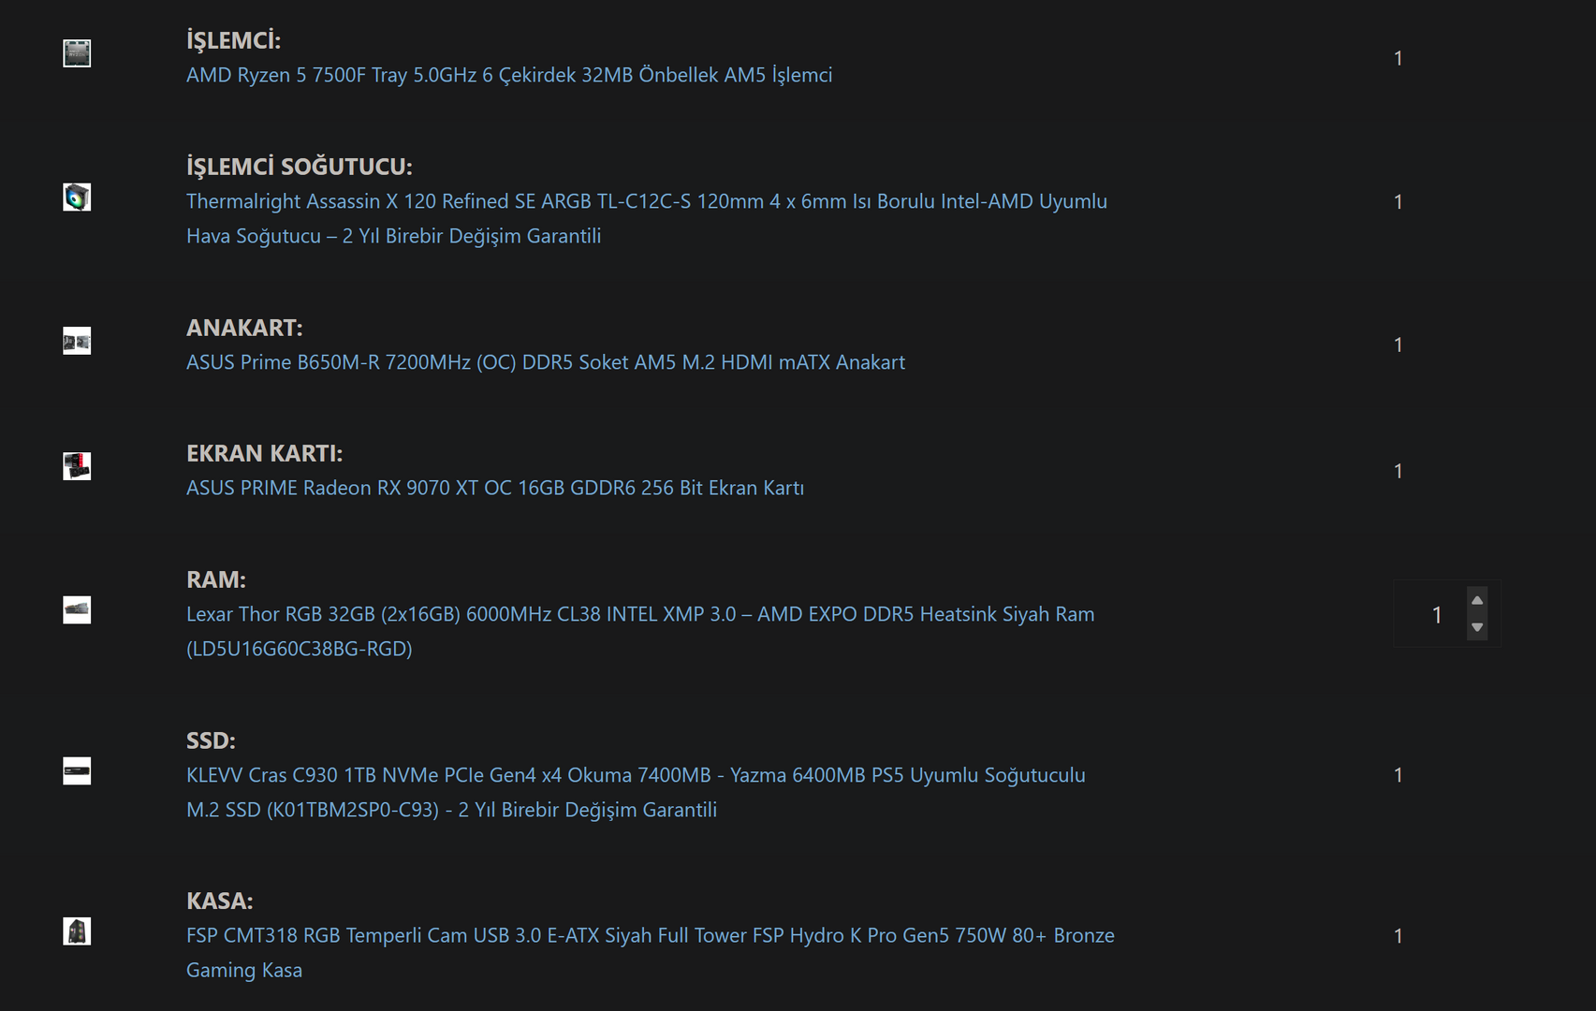Open Thermalright Assassin X 120 Refined SE link

click(647, 218)
